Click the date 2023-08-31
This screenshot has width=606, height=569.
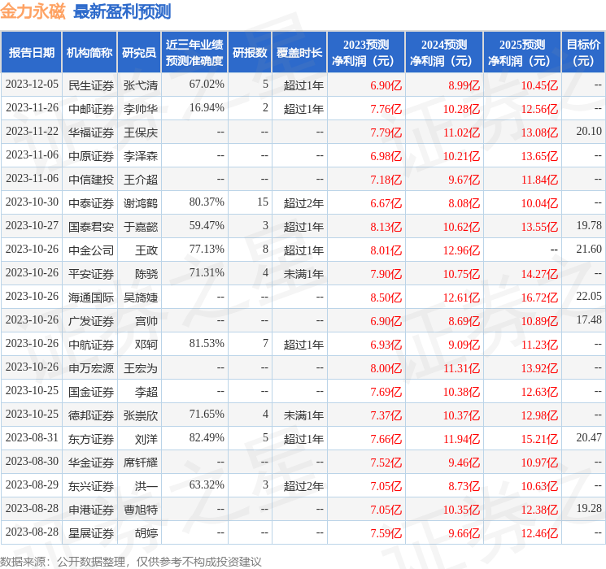[32, 437]
